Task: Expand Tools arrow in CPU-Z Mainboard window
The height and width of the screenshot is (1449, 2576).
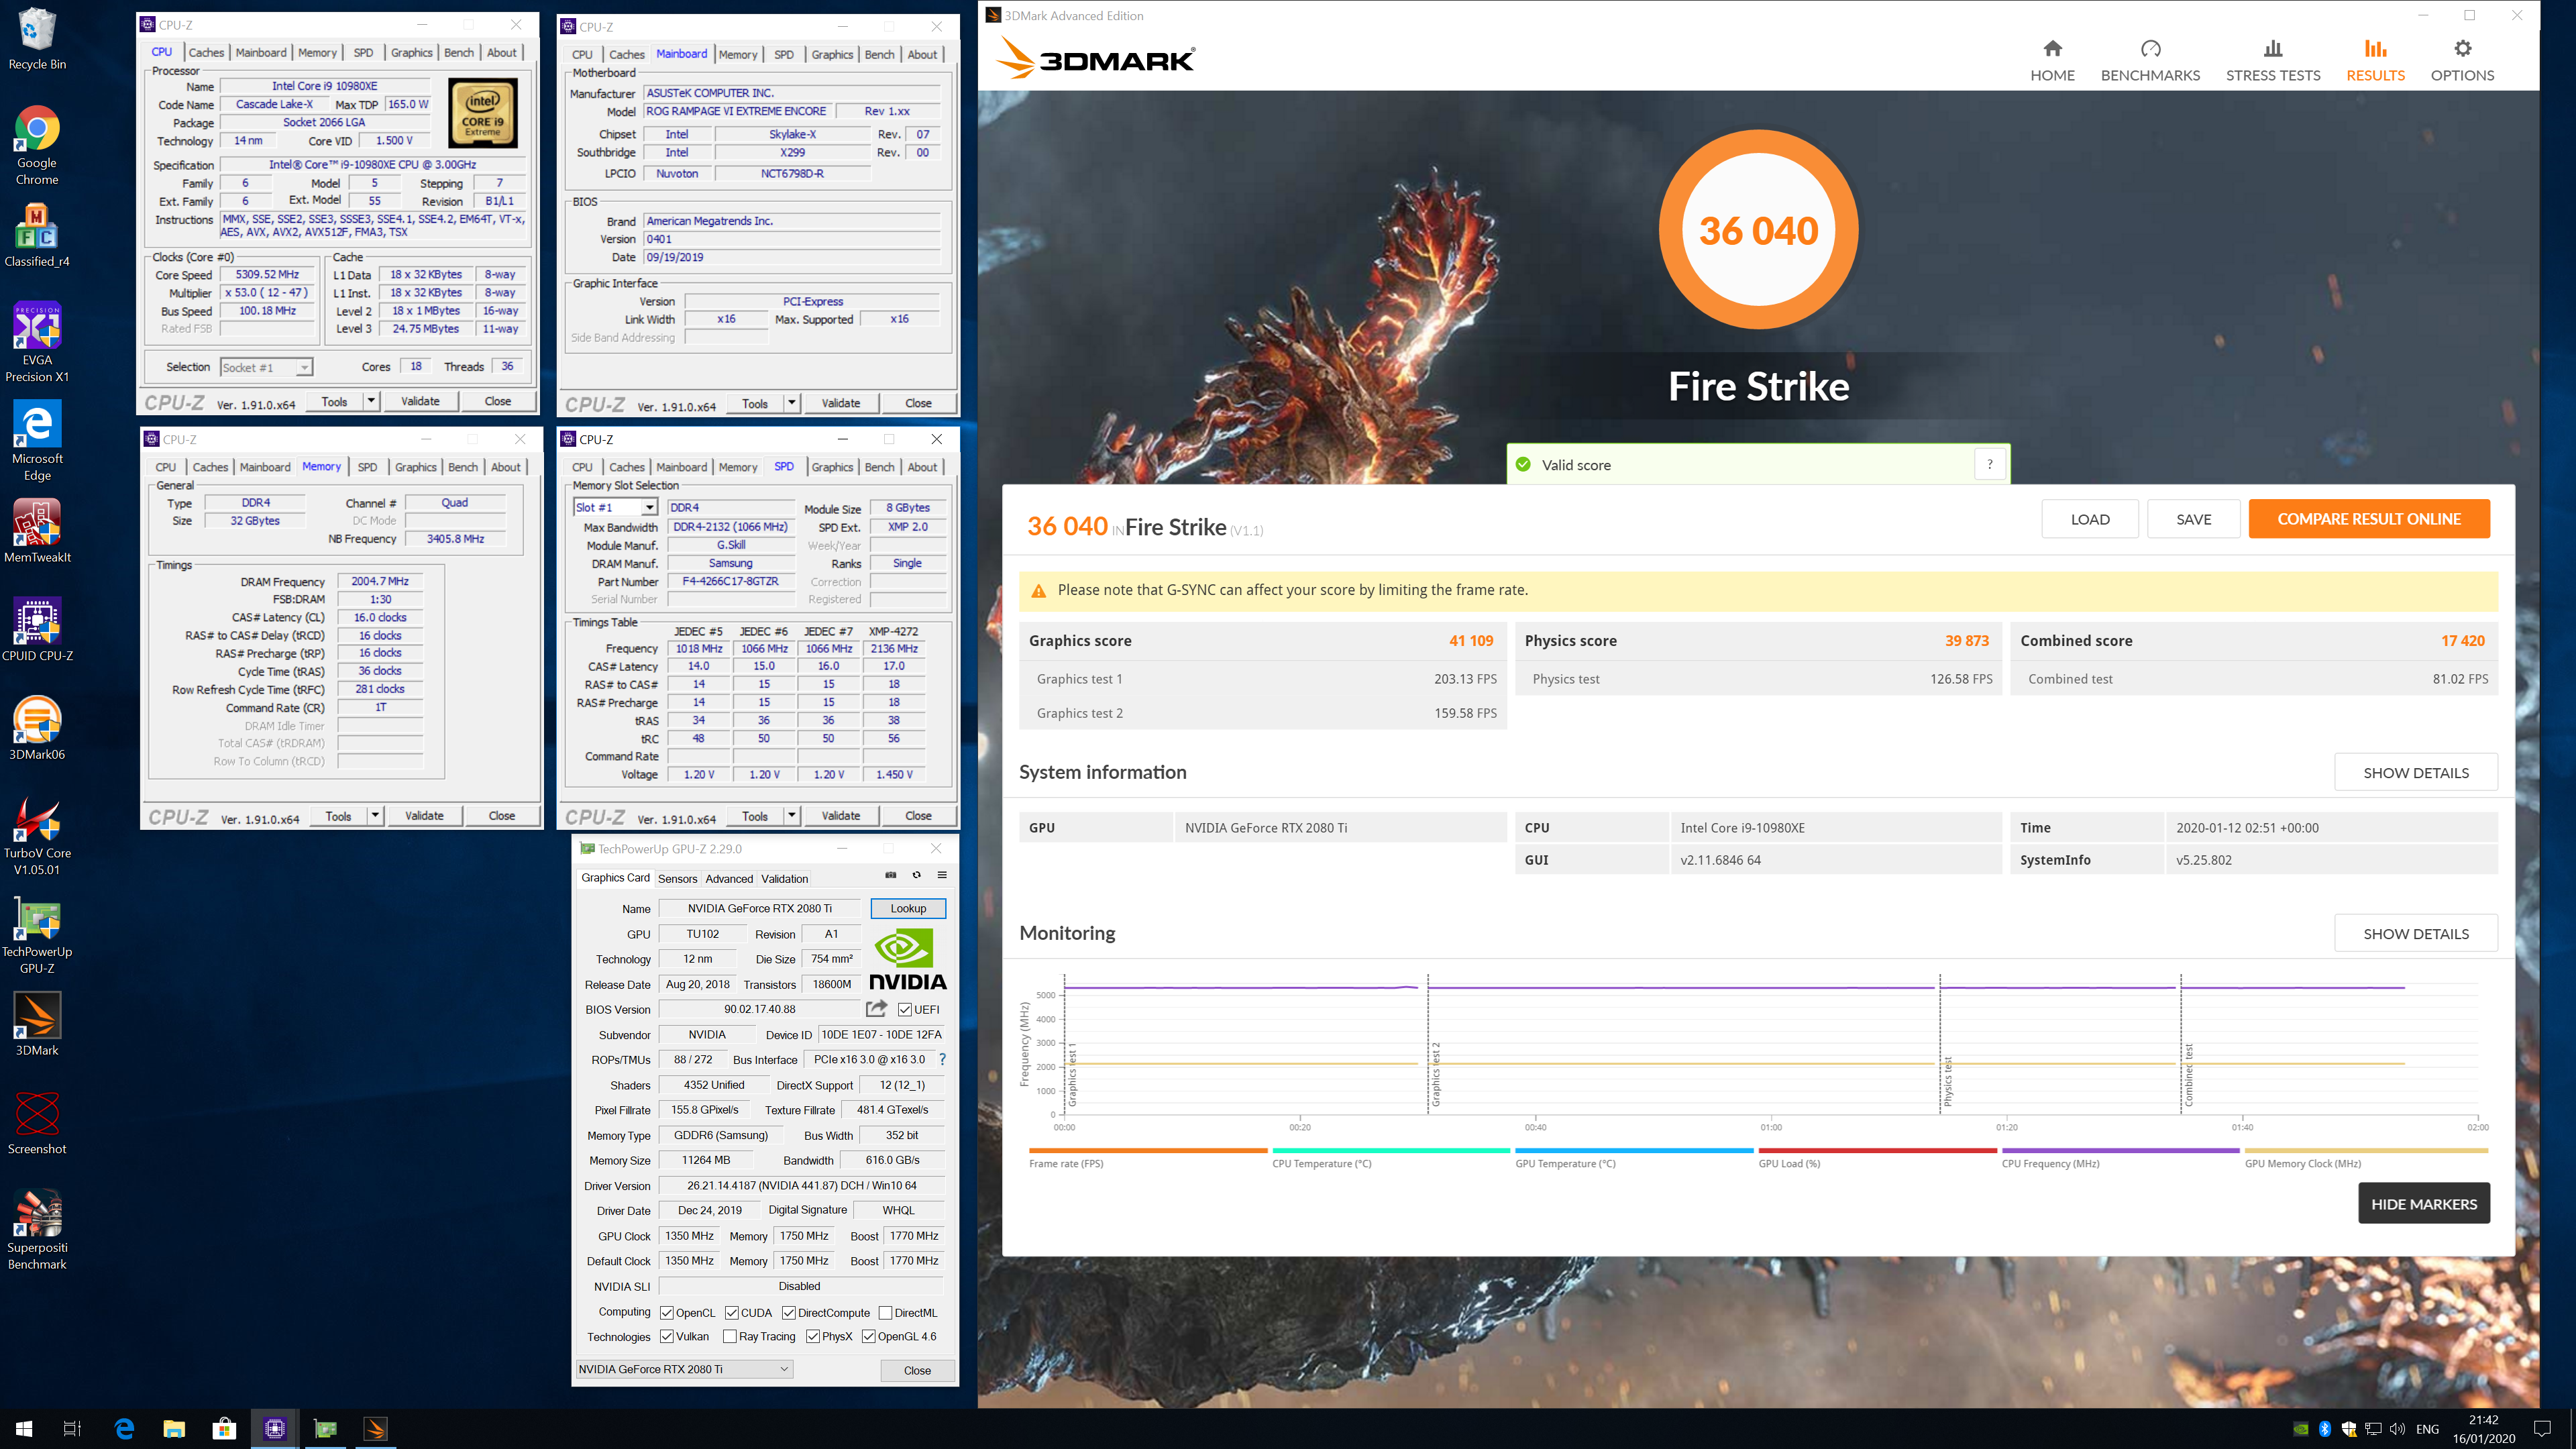Action: tap(792, 403)
